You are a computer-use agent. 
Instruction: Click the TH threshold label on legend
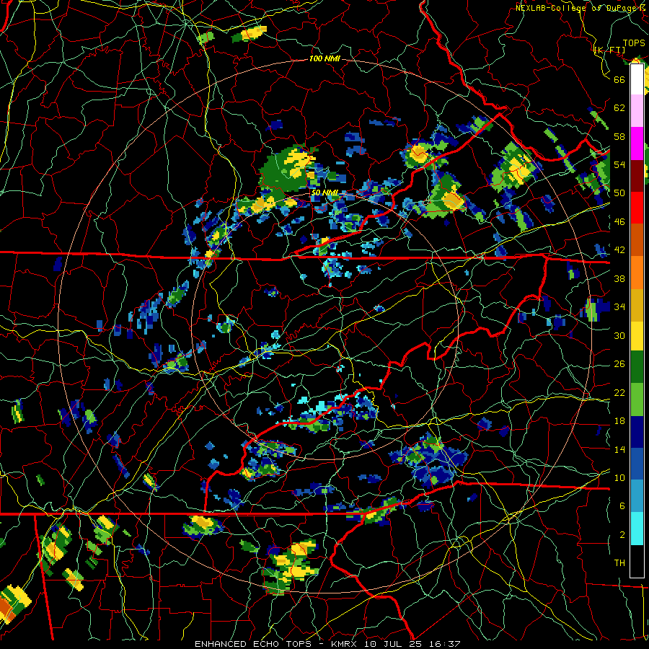click(x=619, y=563)
